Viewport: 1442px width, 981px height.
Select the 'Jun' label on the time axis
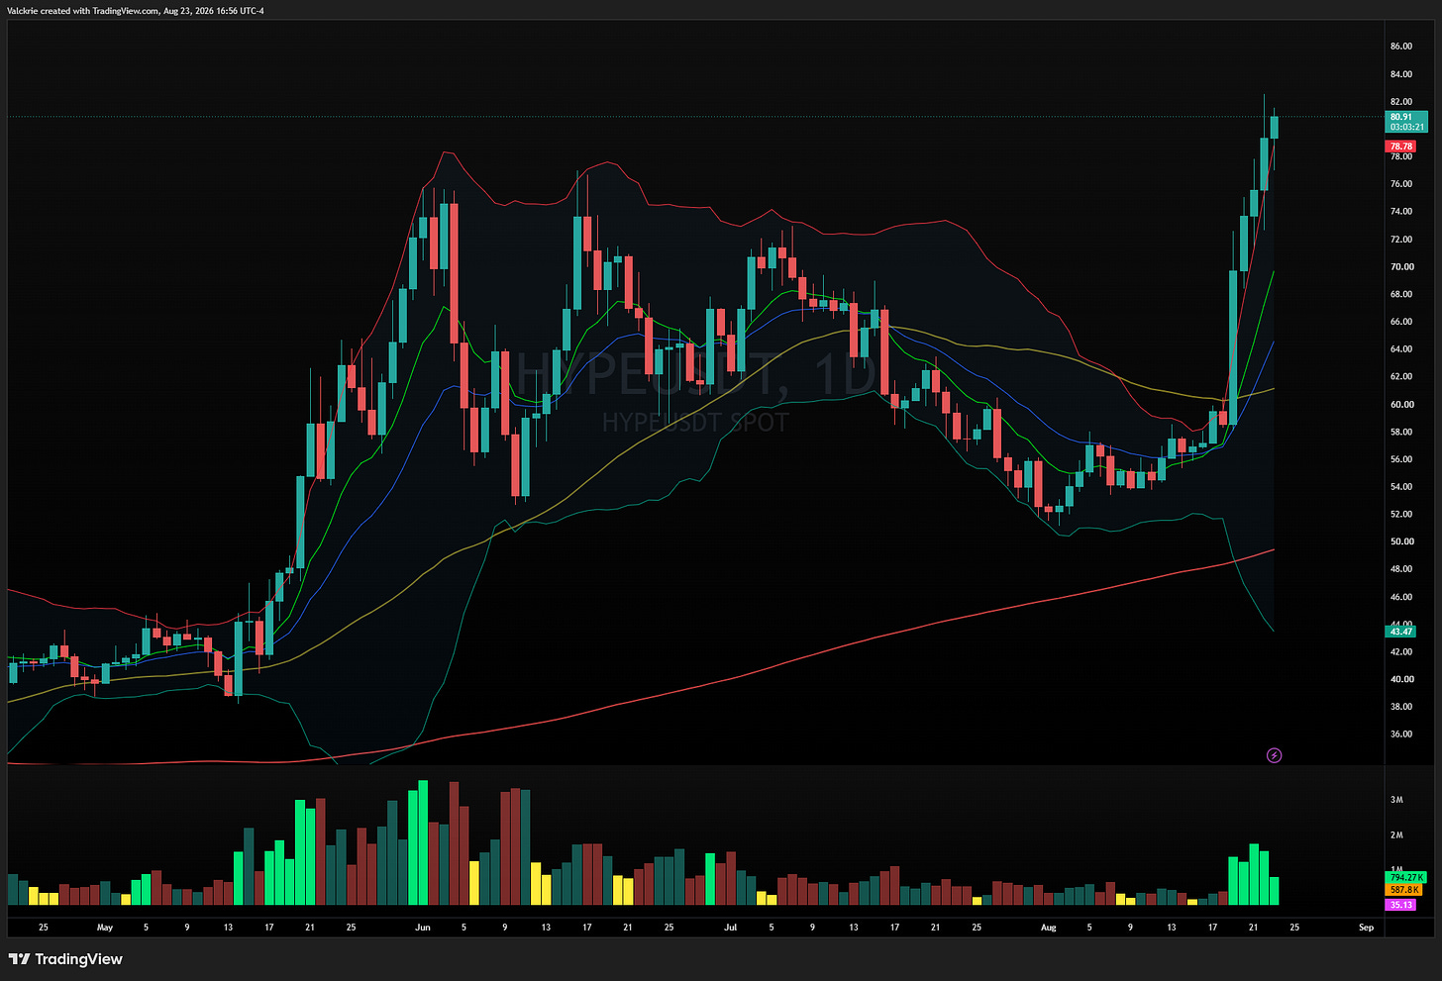423,928
